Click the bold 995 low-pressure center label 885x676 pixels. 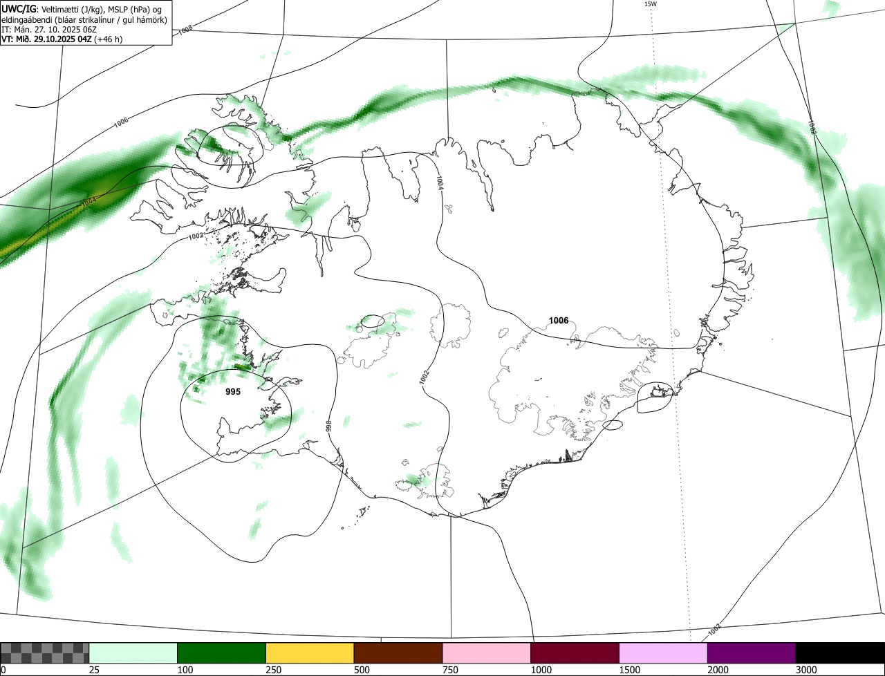pos(233,392)
